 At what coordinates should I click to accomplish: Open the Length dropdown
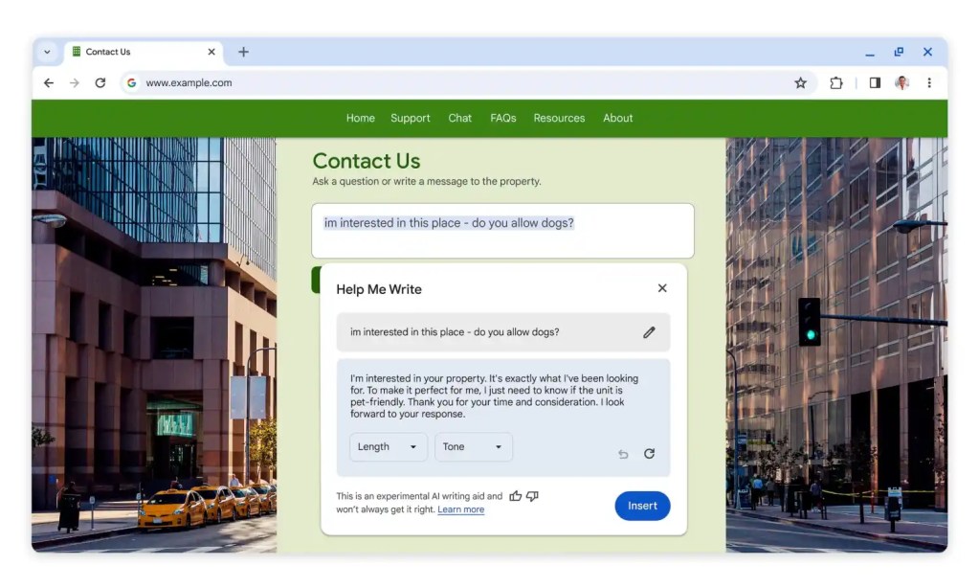[x=388, y=446]
